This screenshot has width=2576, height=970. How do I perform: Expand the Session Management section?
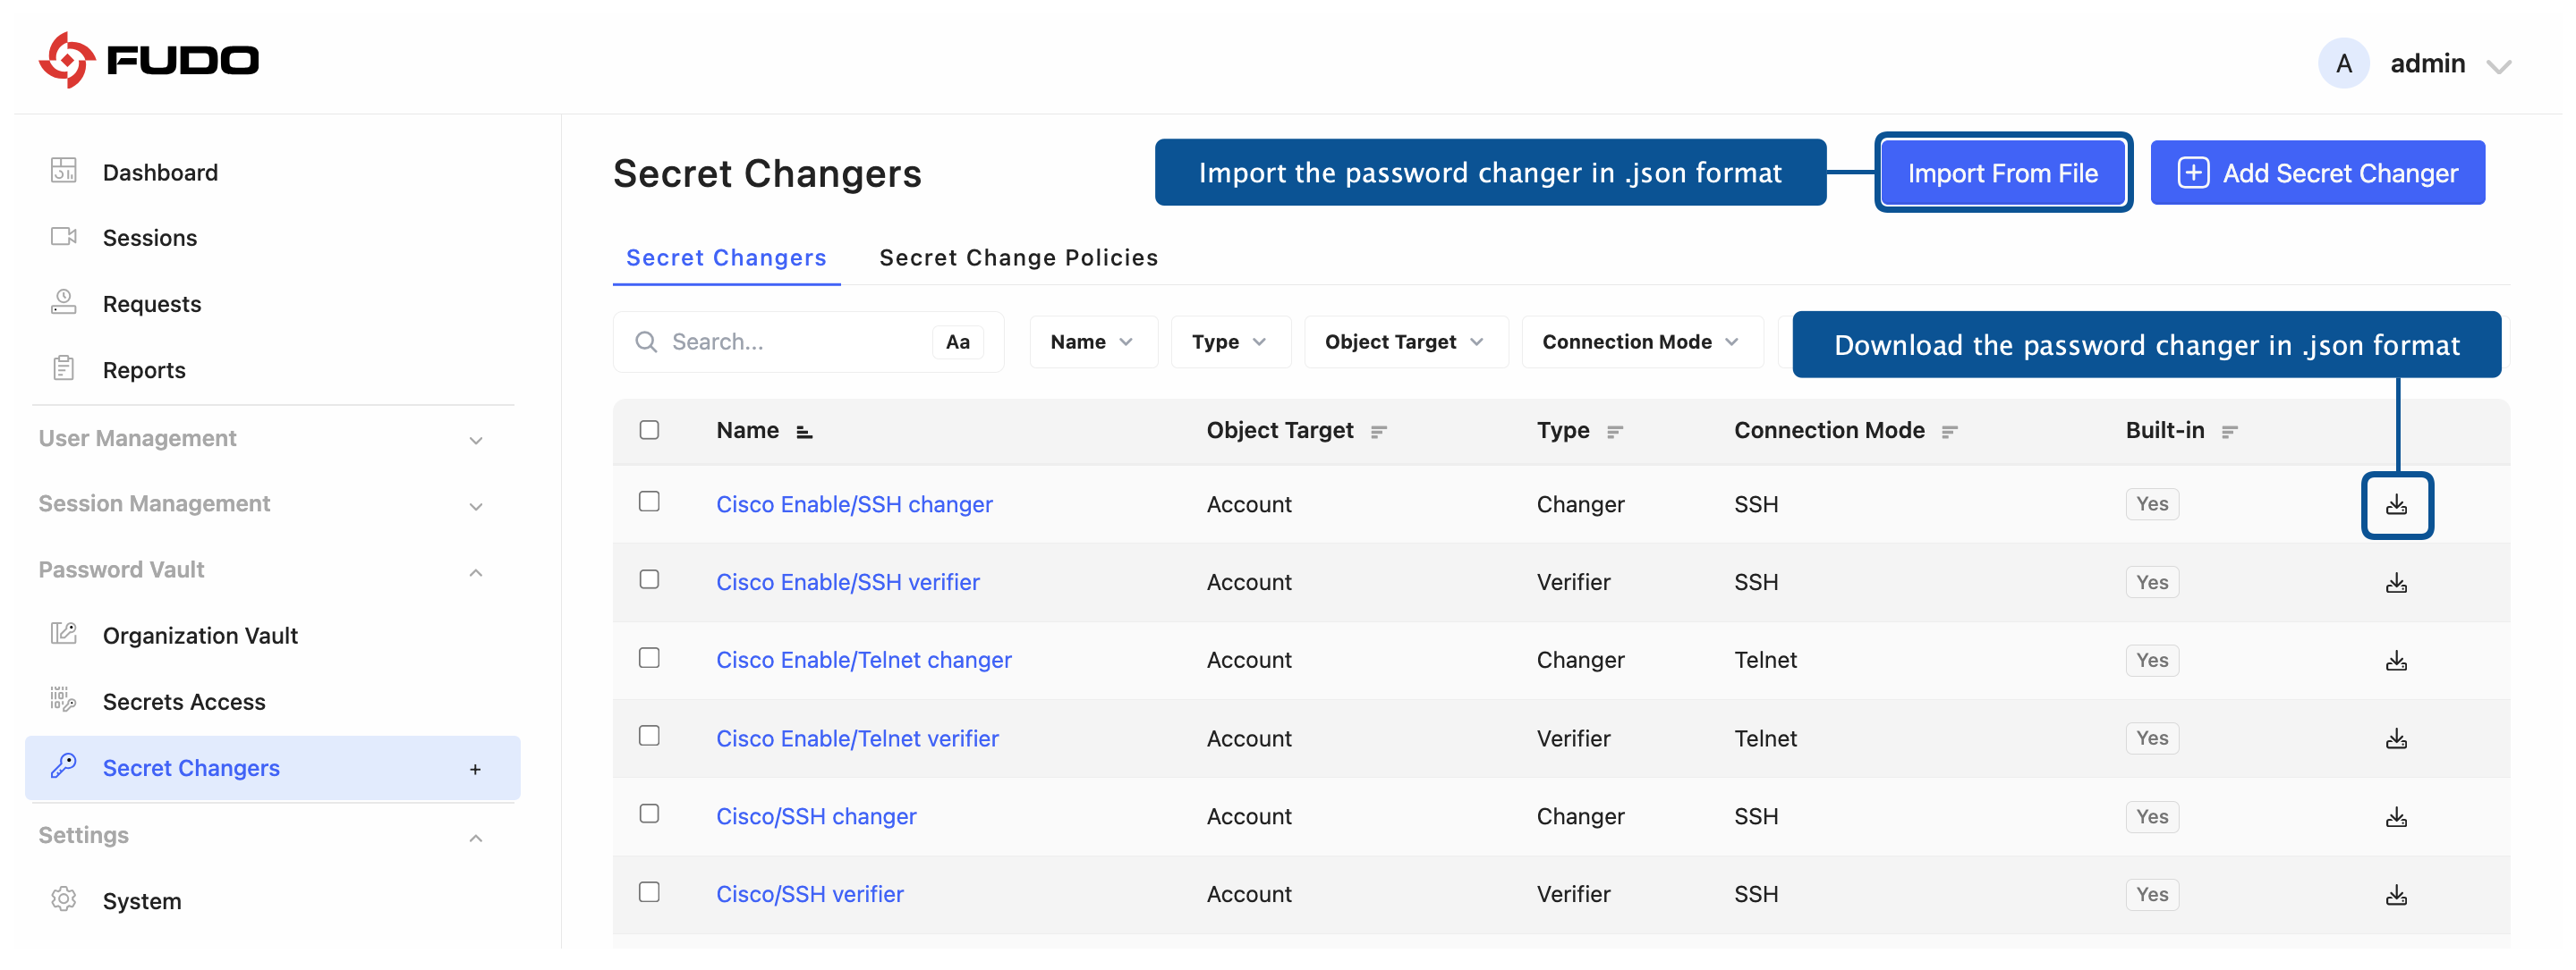[x=476, y=505]
